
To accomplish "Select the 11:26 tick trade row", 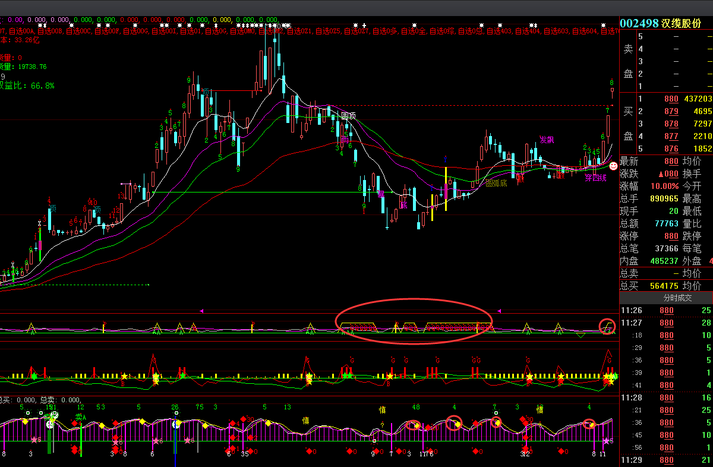I will (x=665, y=310).
